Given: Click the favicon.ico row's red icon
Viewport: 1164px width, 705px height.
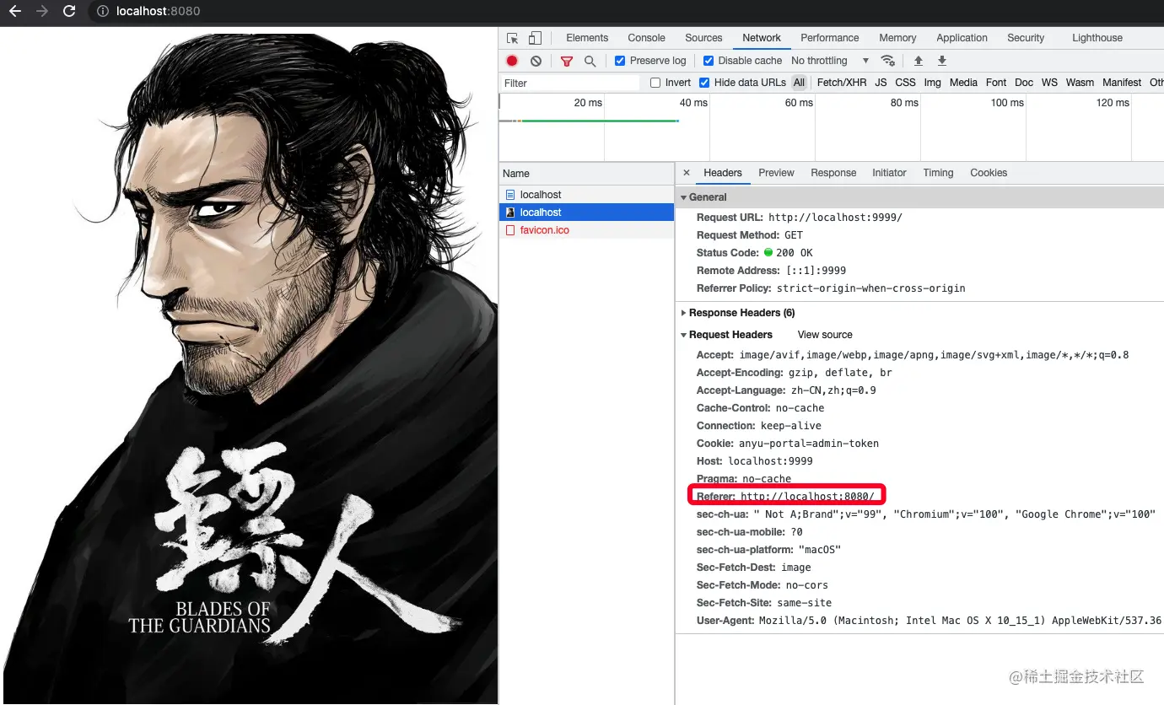Looking at the screenshot, I should 510,230.
